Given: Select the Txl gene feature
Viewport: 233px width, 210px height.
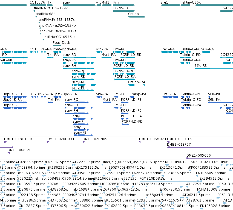Looking at the screenshot, I should click(50, 5).
